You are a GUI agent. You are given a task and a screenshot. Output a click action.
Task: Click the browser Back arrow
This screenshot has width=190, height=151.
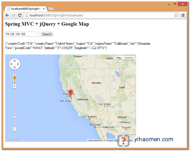point(7,15)
